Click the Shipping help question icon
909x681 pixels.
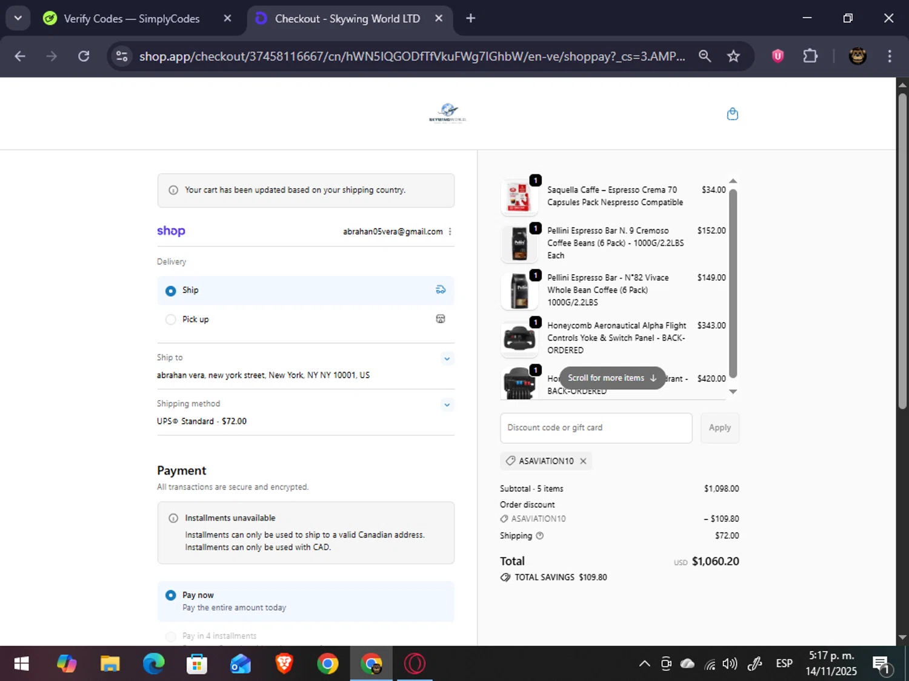click(x=540, y=536)
